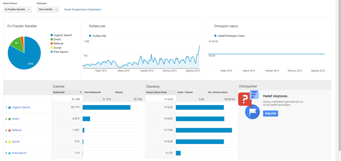The width and height of the screenshot is (341, 161).
Task: Click the Organic Search blue legend swatch
Action: click(x=52, y=35)
